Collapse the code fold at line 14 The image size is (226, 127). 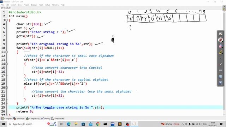pyautogui.click(x=6, y=64)
